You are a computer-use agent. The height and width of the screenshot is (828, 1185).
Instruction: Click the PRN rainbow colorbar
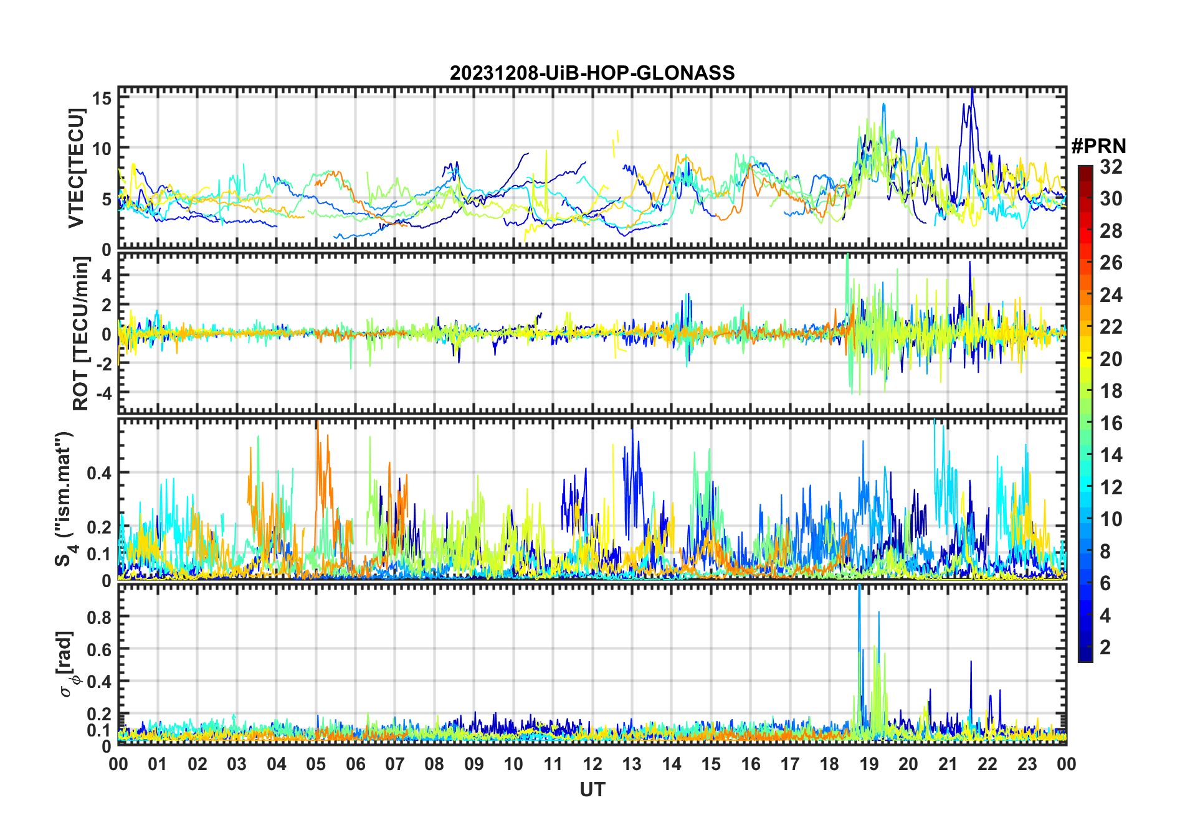(x=1085, y=413)
